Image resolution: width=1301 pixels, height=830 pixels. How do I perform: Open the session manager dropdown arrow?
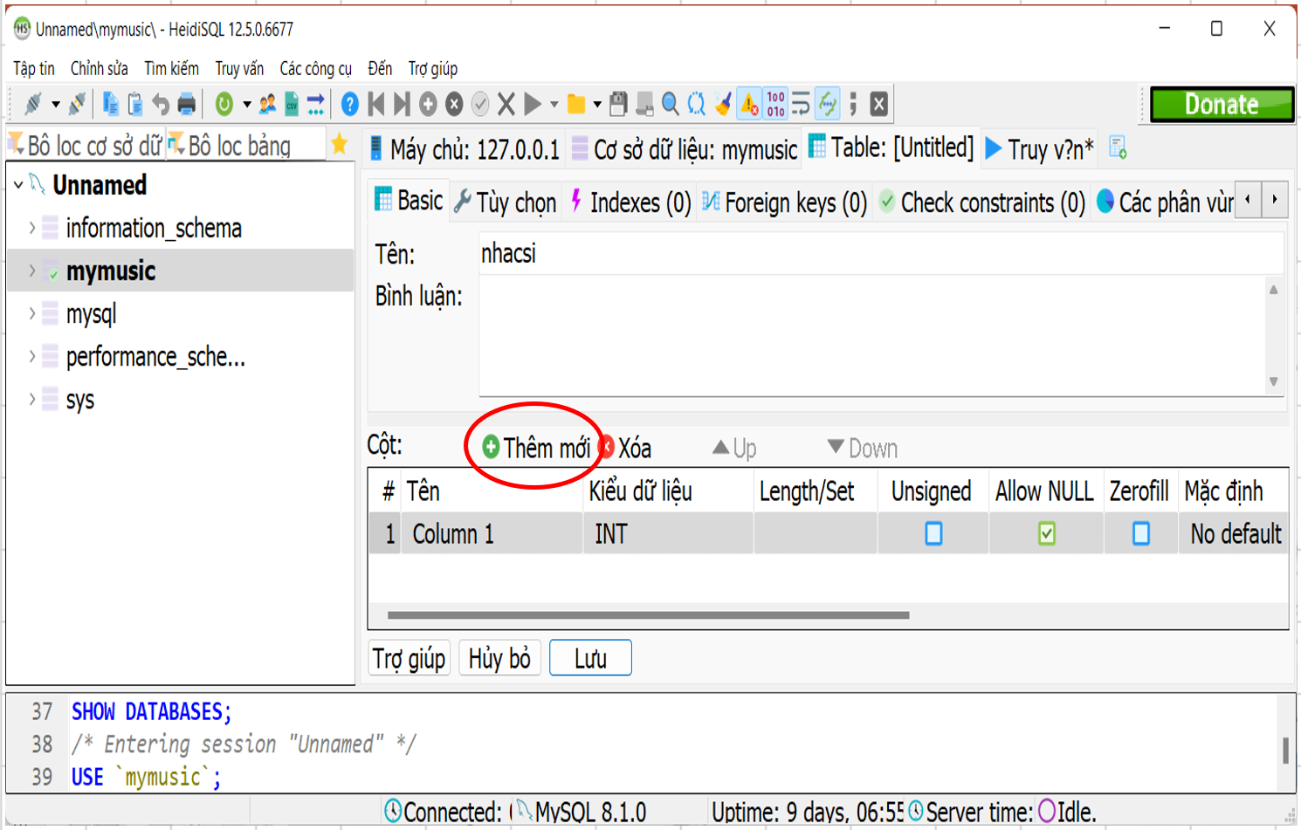point(56,105)
